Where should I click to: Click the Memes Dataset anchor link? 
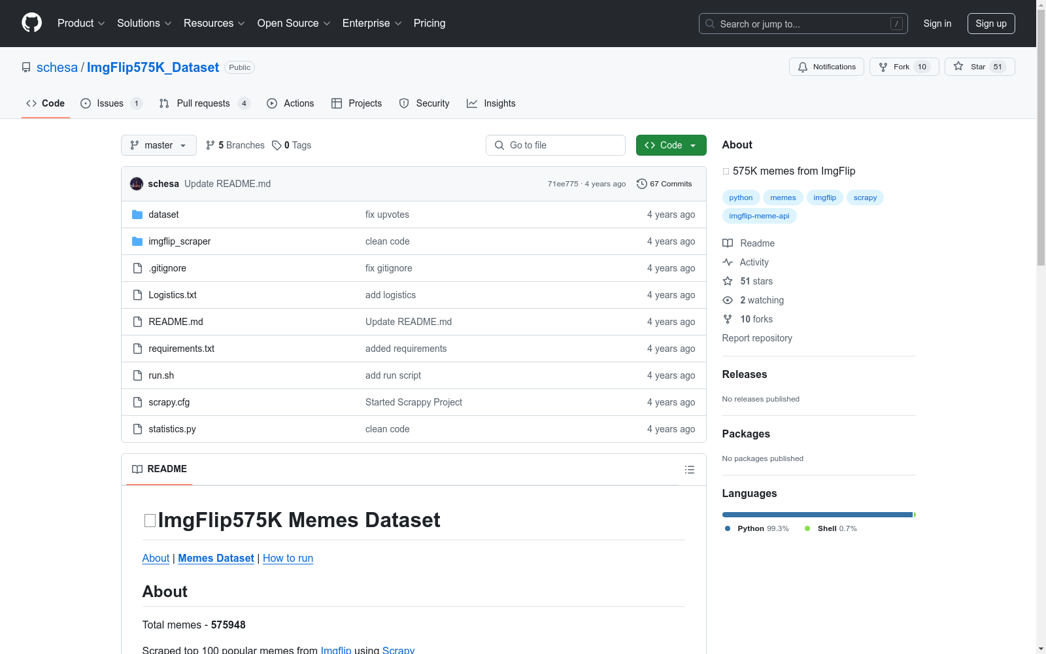[216, 558]
